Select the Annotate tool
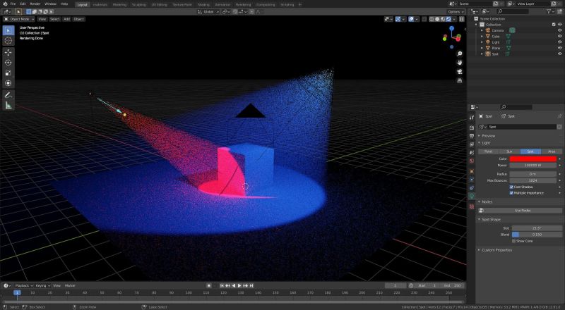The height and width of the screenshot is (310, 565). tap(8, 95)
